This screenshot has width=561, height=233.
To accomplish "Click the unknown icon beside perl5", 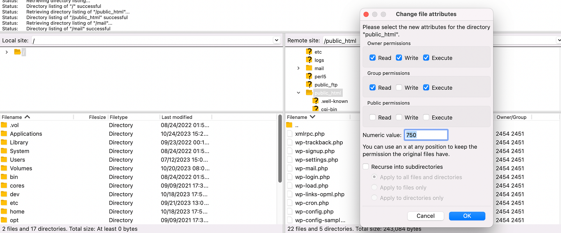I will [x=309, y=76].
